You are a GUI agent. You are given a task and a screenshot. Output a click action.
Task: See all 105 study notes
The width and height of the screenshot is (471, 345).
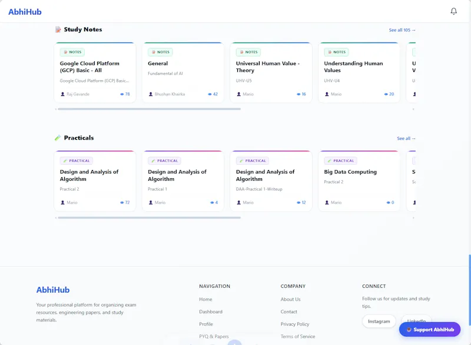pyautogui.click(x=402, y=30)
